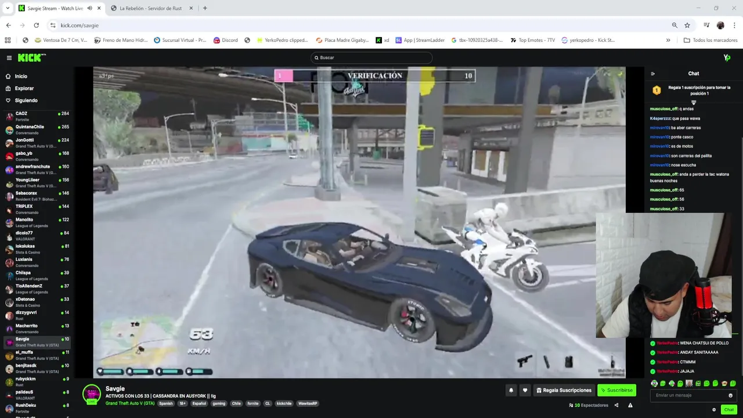Open the Kick sidebar hamburger menu
Screen dimensions: 743x418
tap(9, 57)
